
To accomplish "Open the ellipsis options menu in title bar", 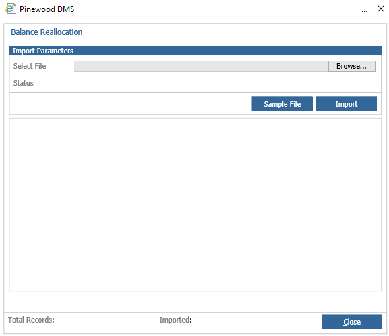I will pos(364,9).
